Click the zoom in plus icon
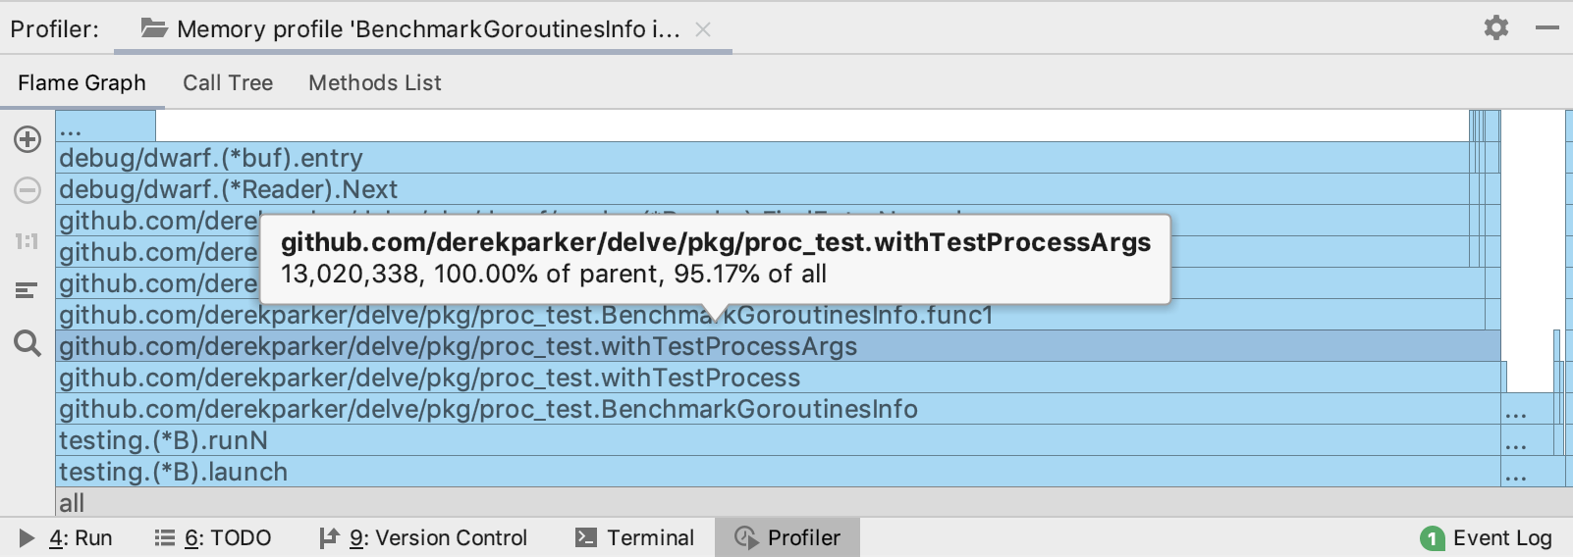The image size is (1573, 557). coord(27,139)
